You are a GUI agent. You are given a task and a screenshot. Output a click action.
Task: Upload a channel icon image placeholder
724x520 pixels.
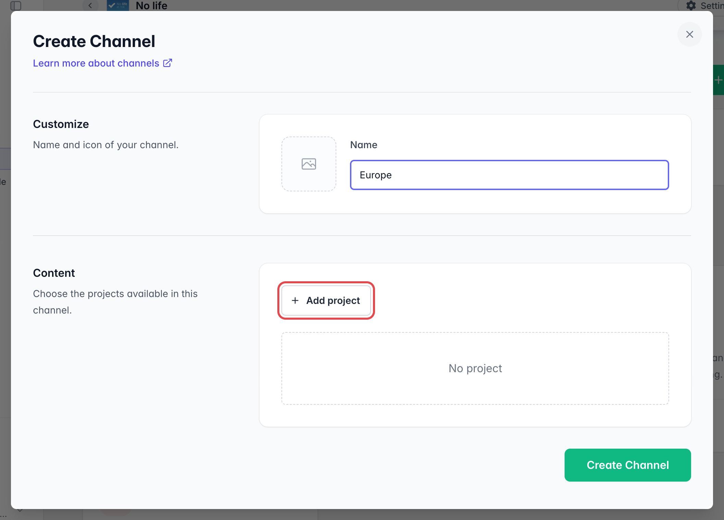(x=309, y=164)
